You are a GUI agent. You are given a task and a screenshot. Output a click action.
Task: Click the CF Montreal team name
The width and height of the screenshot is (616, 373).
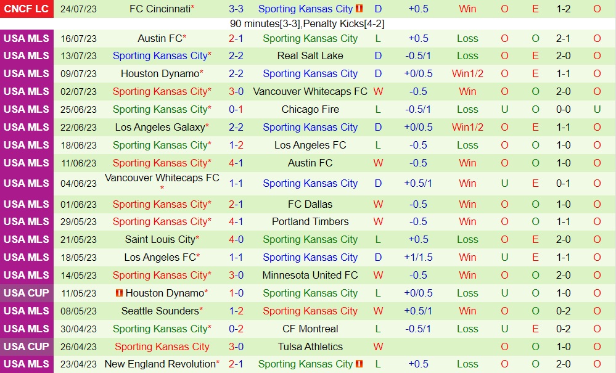tap(310, 329)
